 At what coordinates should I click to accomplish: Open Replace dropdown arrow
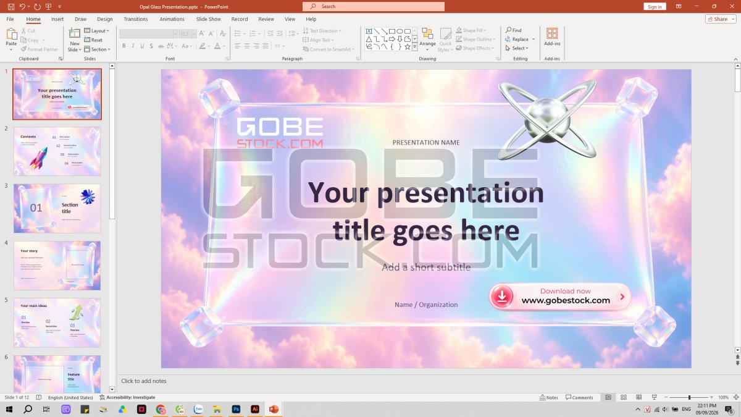(534, 40)
